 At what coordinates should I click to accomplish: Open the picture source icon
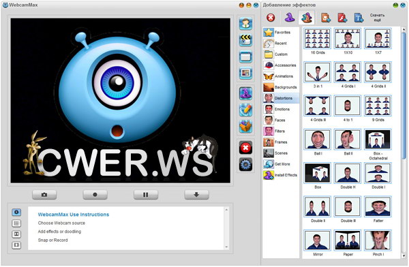click(x=245, y=73)
